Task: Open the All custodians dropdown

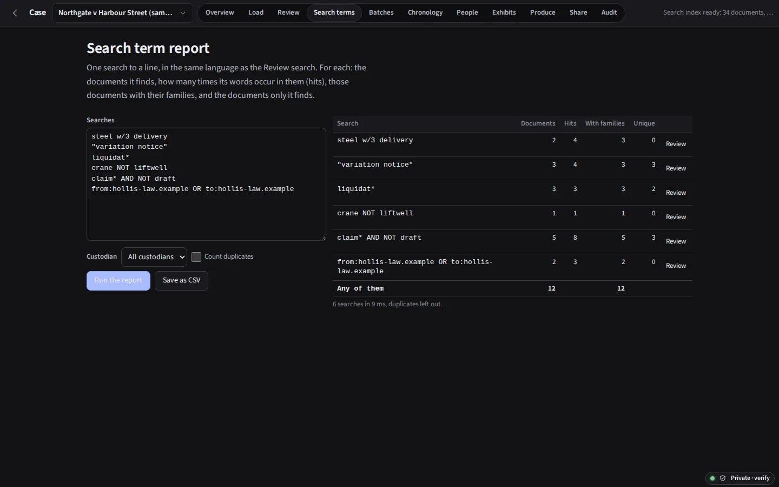Action: click(x=154, y=257)
